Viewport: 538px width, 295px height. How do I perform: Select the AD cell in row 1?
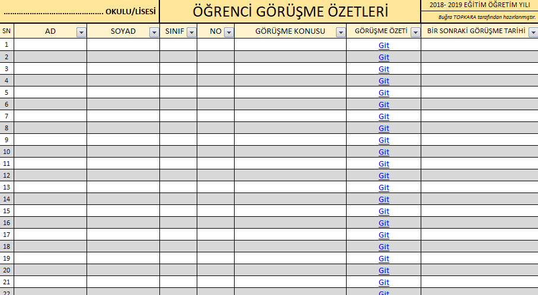50,44
